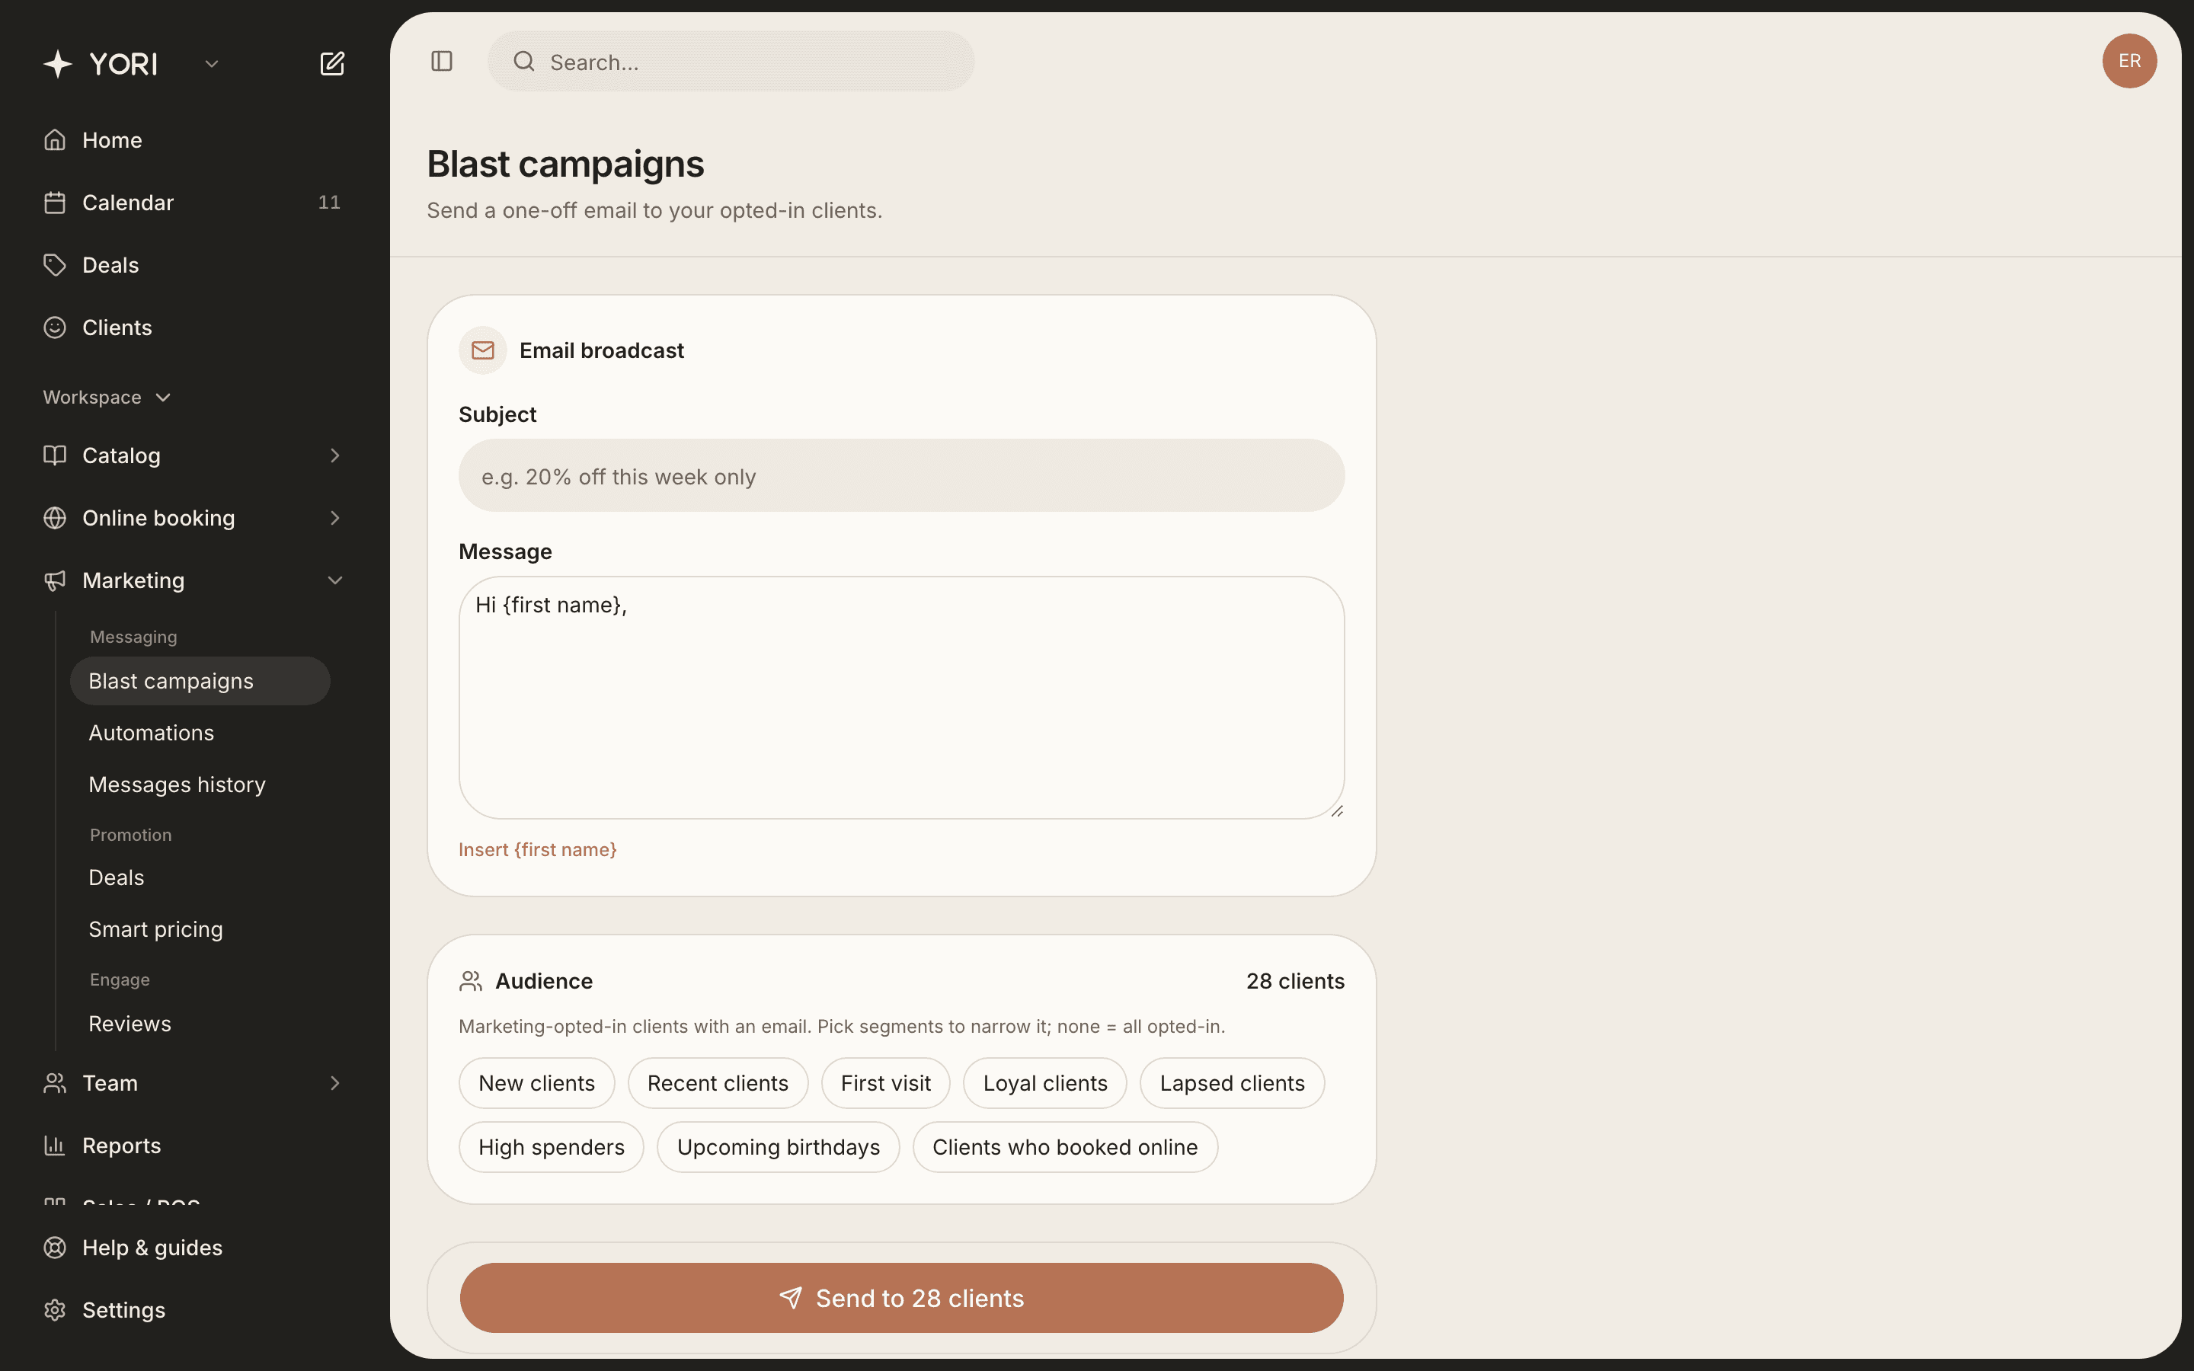Open Calendar label in sidebar
This screenshot has width=2194, height=1371.
coord(128,202)
